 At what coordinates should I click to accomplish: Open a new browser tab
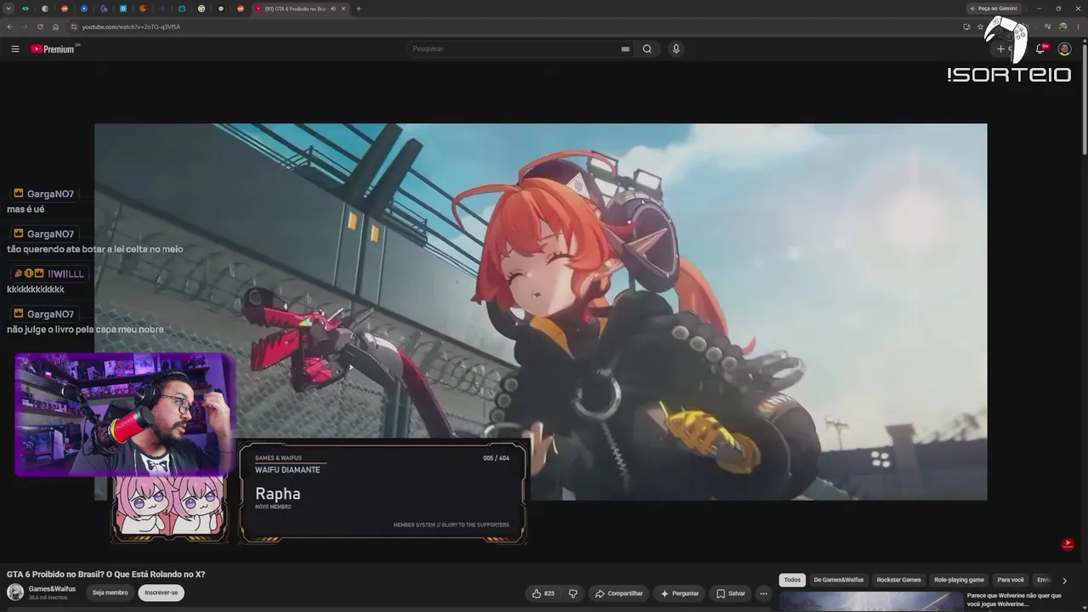click(x=358, y=8)
